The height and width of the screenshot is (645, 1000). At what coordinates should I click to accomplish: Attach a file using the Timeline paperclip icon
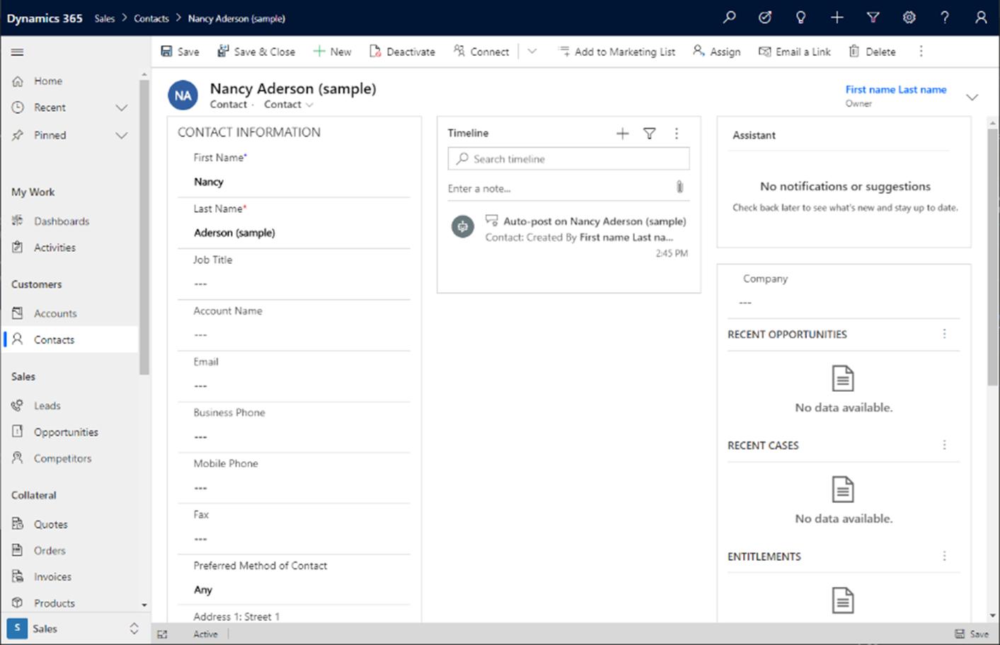coord(679,187)
